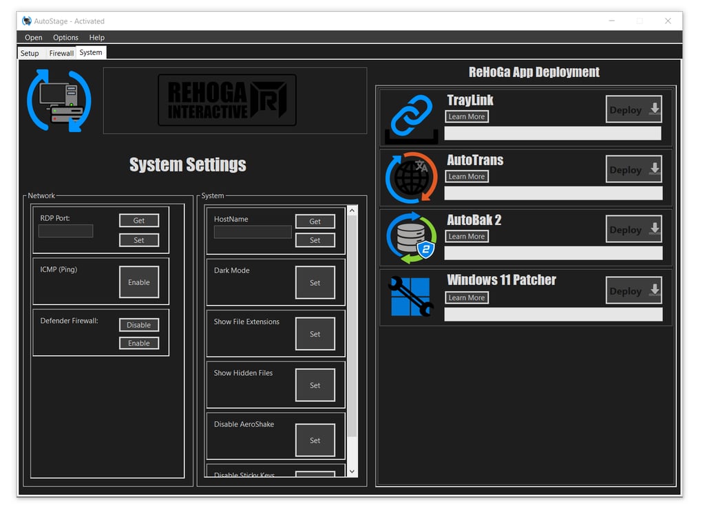Click the TrayLink chain link icon

pos(412,118)
